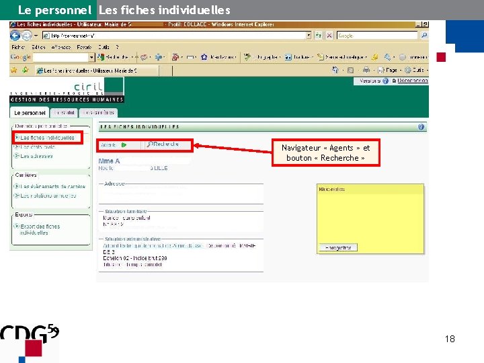
Task: Open Les états civils in sidebar
Action: (x=38, y=147)
